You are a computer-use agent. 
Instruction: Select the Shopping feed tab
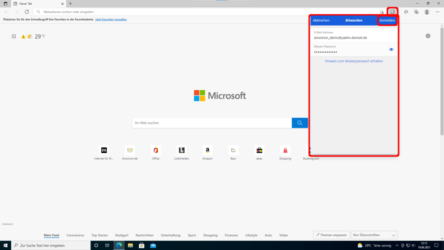[210, 235]
